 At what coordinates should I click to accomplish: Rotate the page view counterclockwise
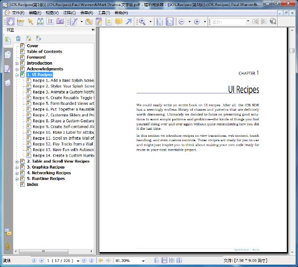(x=159, y=21)
